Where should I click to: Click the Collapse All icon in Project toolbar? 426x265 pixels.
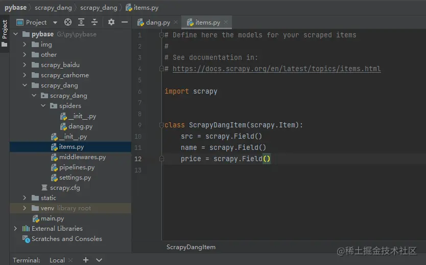click(x=94, y=22)
